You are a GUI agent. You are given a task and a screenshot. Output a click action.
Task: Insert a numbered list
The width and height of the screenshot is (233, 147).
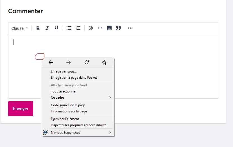78,28
